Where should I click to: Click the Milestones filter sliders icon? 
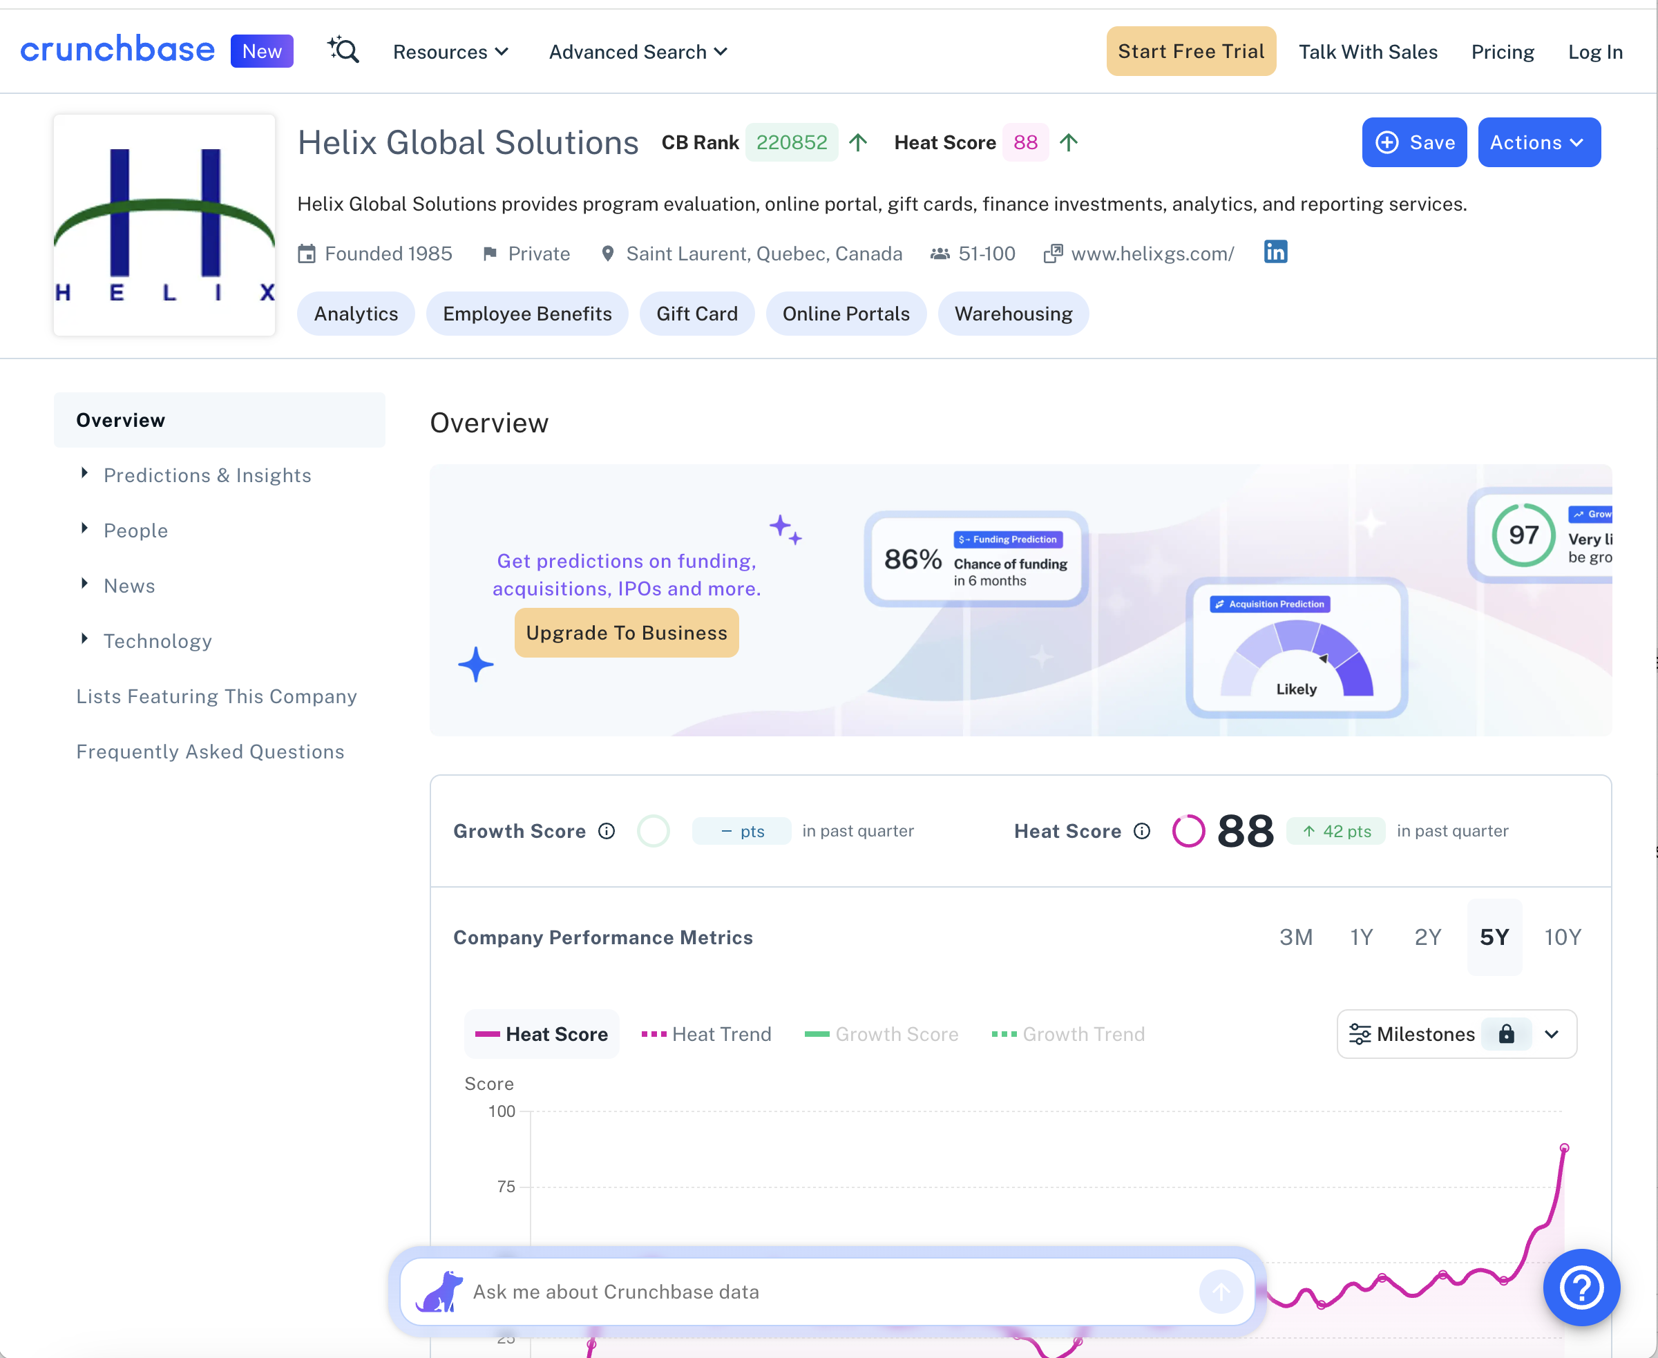pyautogui.click(x=1360, y=1034)
